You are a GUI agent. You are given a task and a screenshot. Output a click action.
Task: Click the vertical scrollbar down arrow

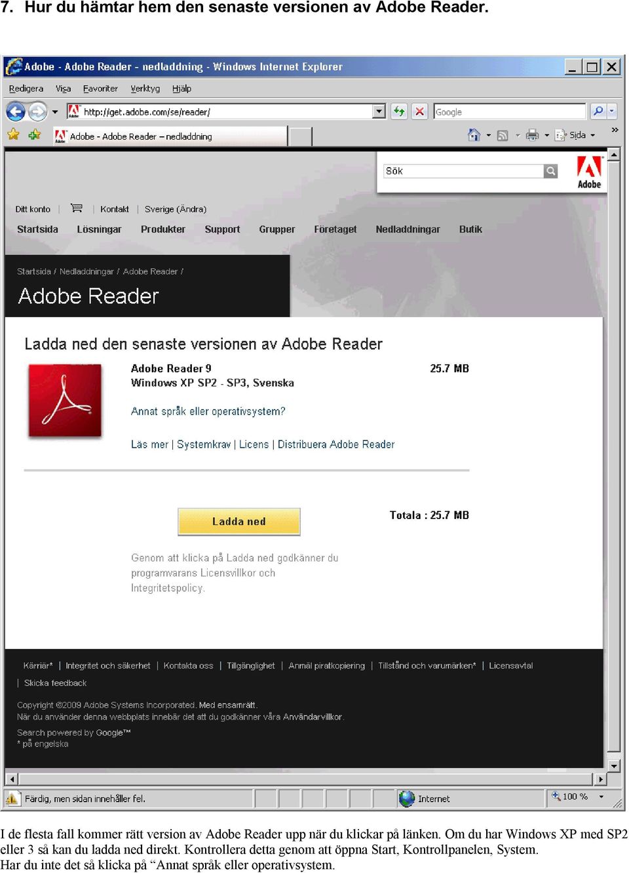click(614, 766)
